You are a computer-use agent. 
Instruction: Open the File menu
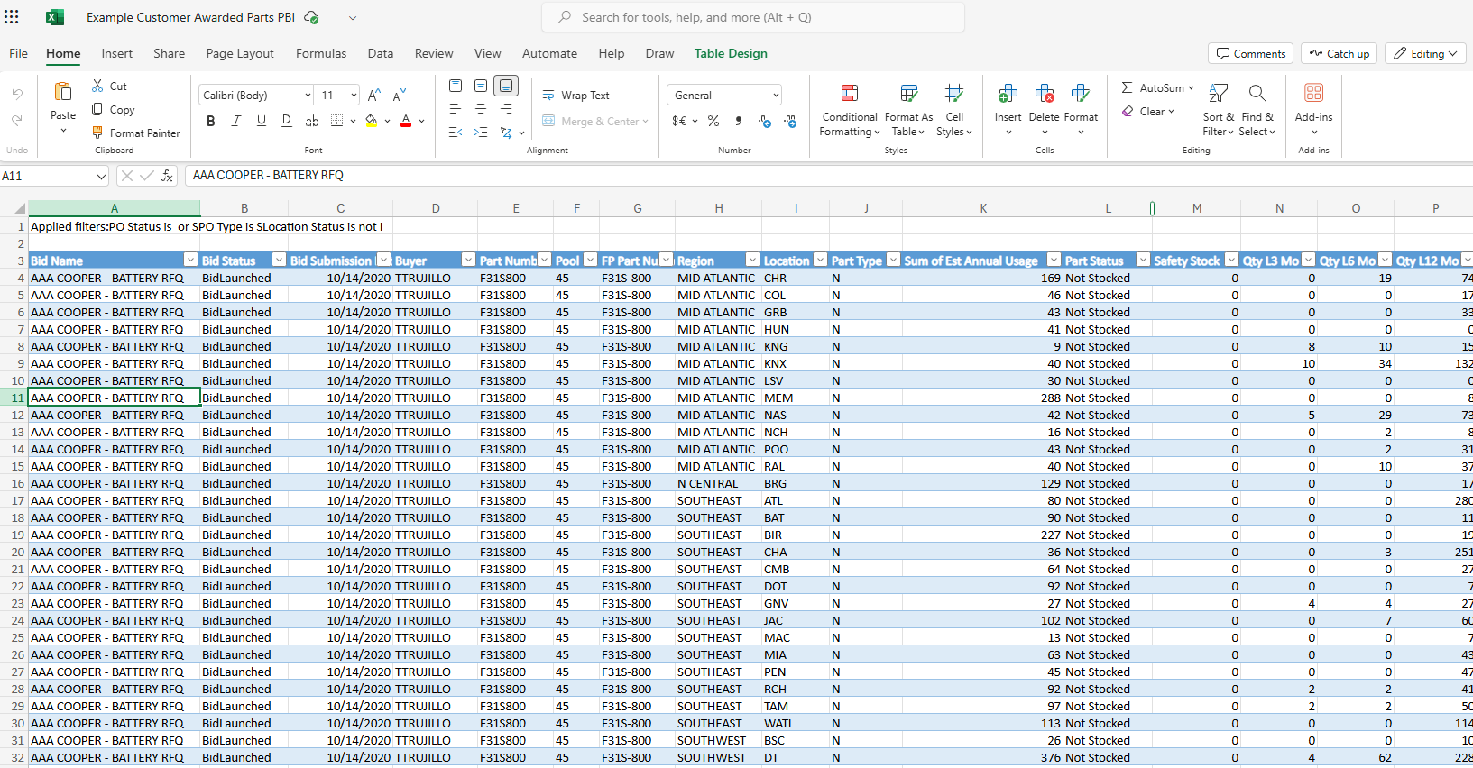point(18,53)
